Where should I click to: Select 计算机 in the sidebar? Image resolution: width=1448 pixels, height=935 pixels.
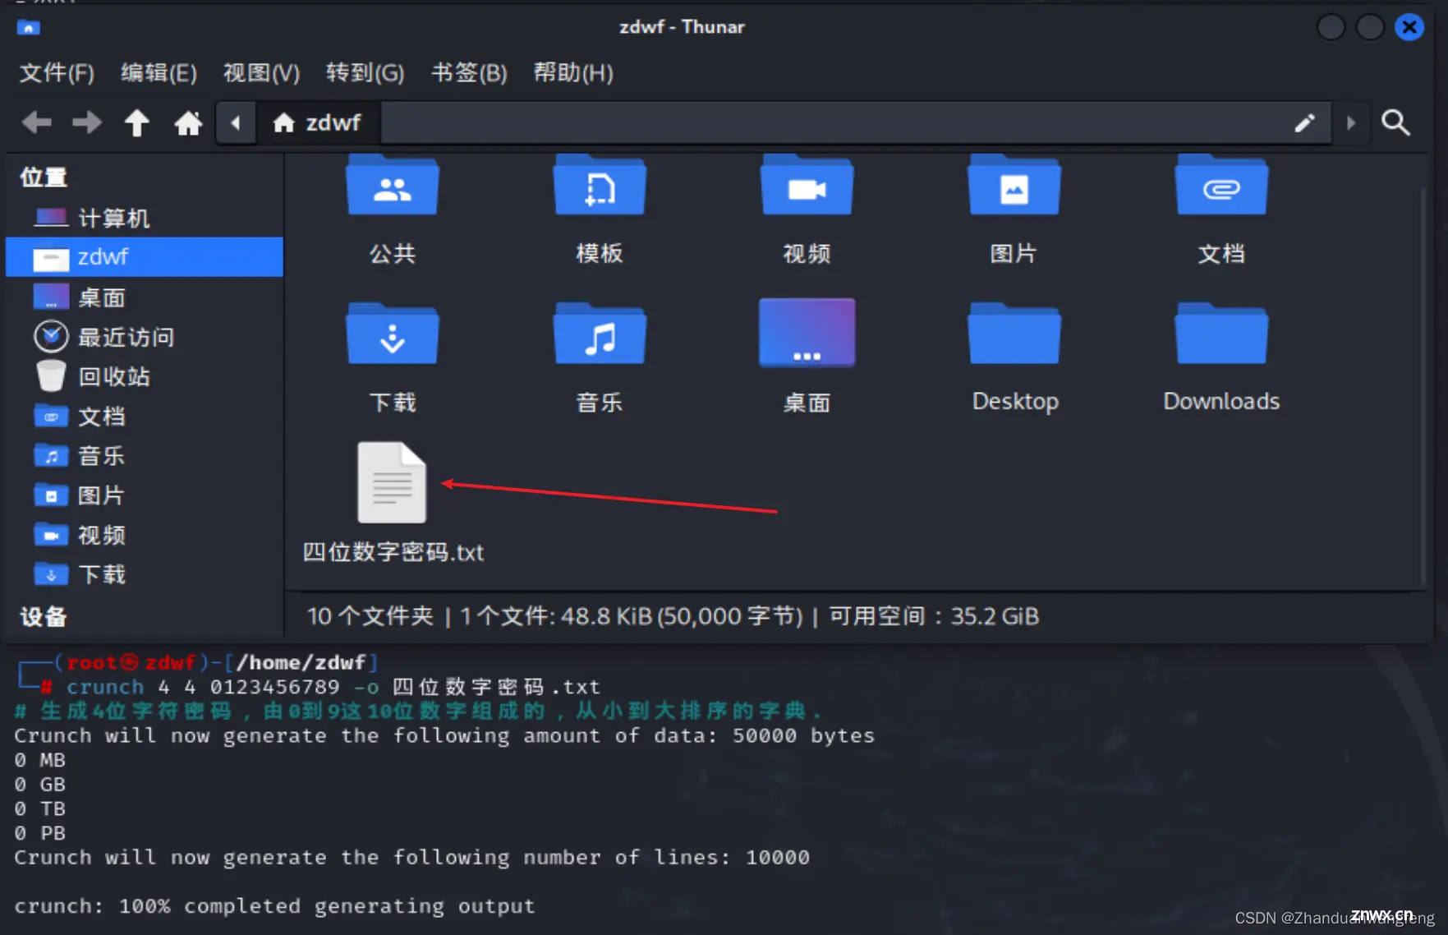pyautogui.click(x=145, y=218)
